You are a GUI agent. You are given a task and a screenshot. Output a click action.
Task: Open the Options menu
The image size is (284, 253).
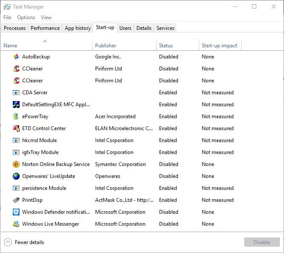tap(26, 17)
